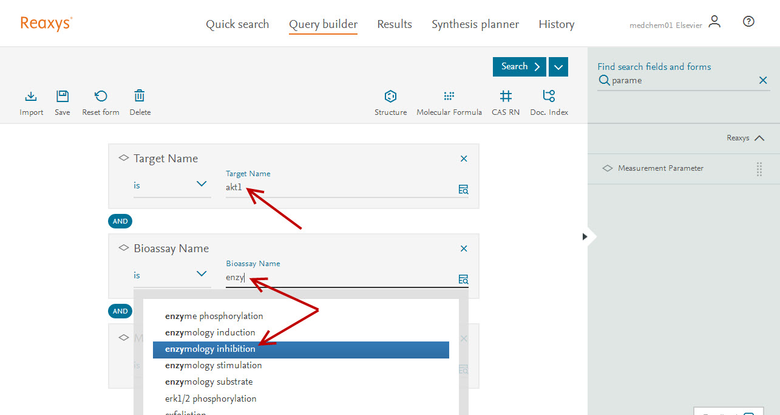The height and width of the screenshot is (415, 780).
Task: Open the Search options dropdown arrow
Action: pos(558,67)
